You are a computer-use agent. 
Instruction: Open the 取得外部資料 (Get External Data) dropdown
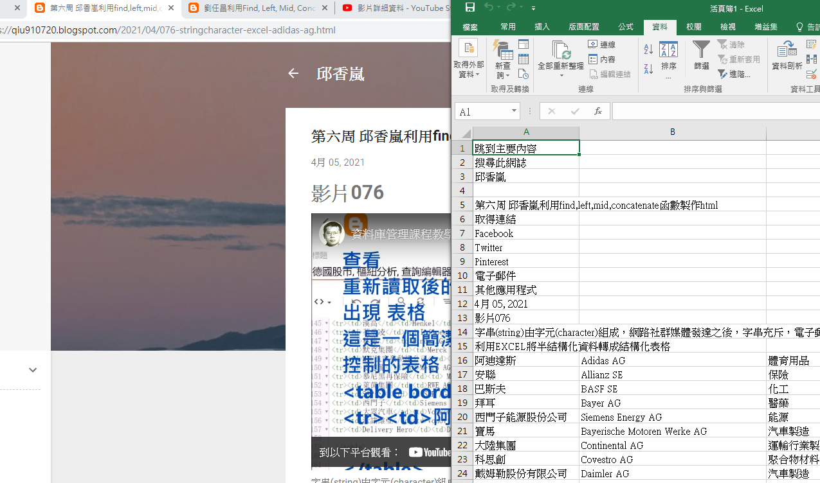pos(468,60)
